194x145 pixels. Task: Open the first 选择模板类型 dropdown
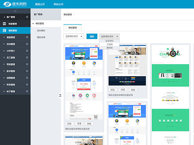(73, 36)
